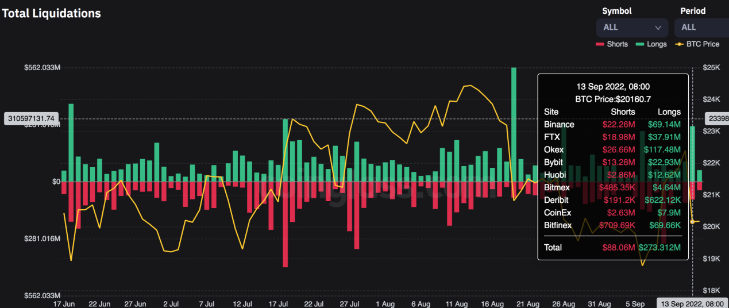
Task: Click the Bitmex row in tooltip
Action: click(612, 187)
